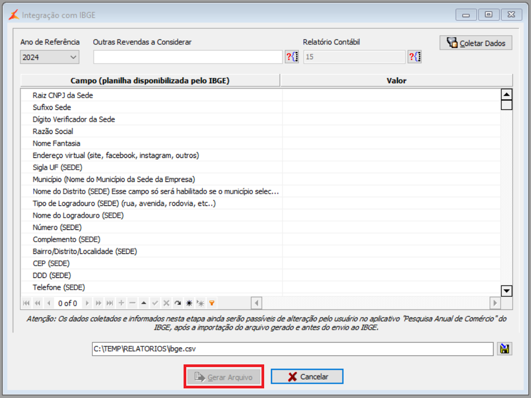Close the Integração com IBGE window
This screenshot has height=398, width=531.
coord(511,14)
